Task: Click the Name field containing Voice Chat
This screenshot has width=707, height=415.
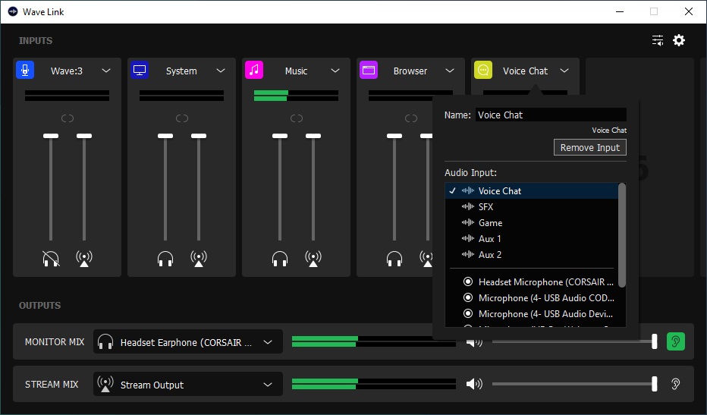Action: click(551, 115)
